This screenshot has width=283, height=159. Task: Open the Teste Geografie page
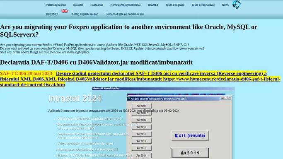click(175, 5)
